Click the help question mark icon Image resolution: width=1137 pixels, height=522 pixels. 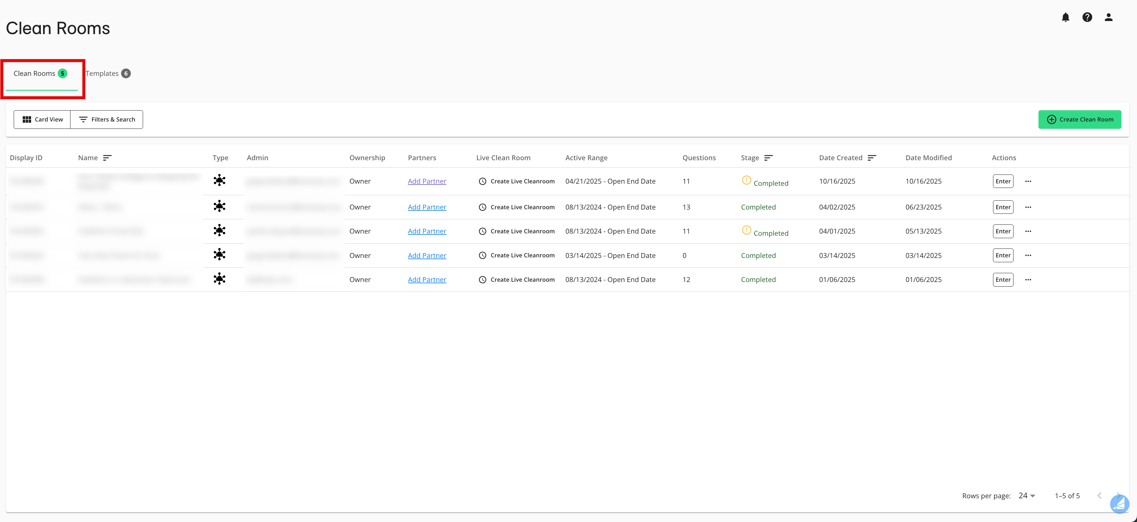click(1088, 17)
